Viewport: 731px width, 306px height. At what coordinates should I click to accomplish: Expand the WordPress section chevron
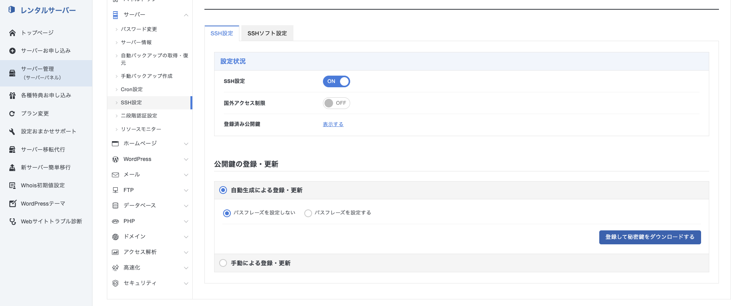click(186, 159)
